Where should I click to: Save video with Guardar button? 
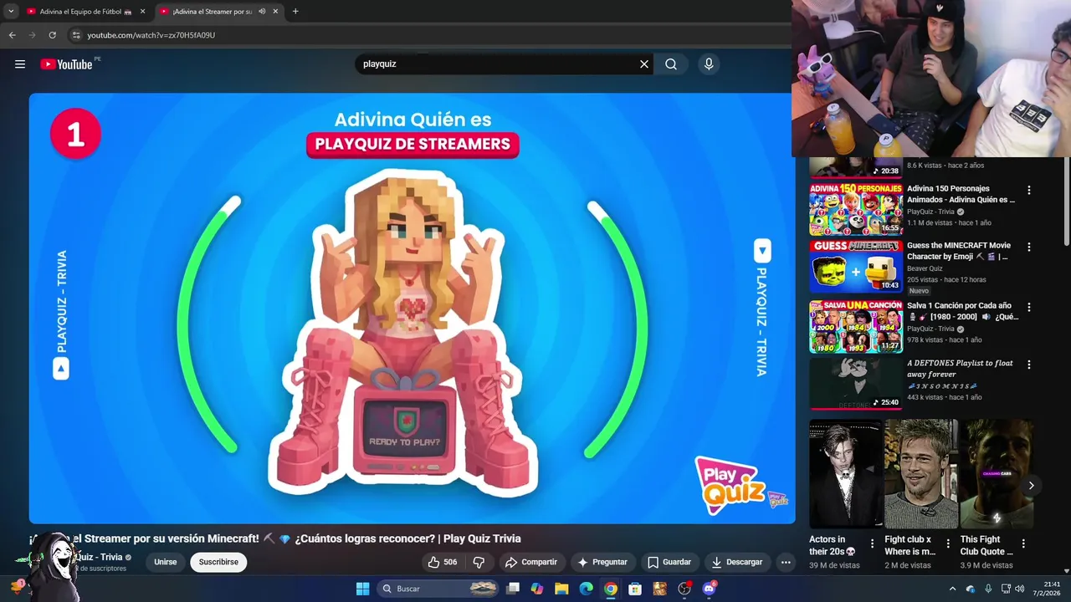[669, 562]
